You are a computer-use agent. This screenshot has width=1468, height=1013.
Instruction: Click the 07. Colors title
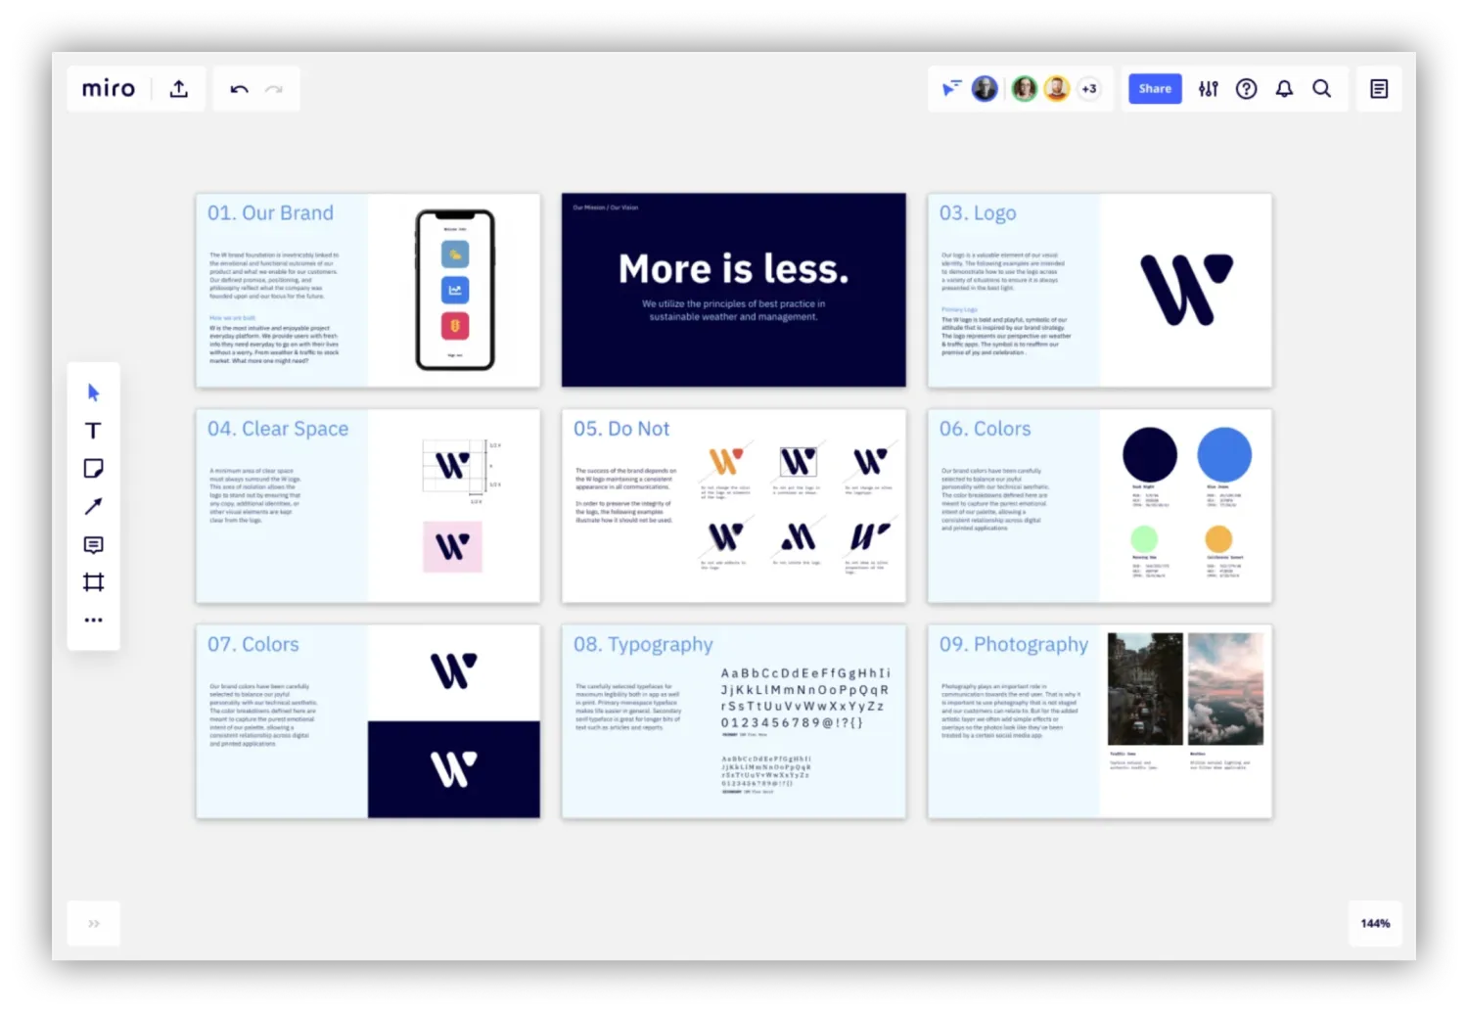point(253,644)
